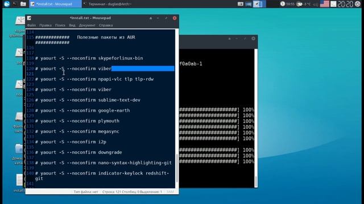Click the Mousepad title bar app icon
This screenshot has width=364, height=204.
29,18
